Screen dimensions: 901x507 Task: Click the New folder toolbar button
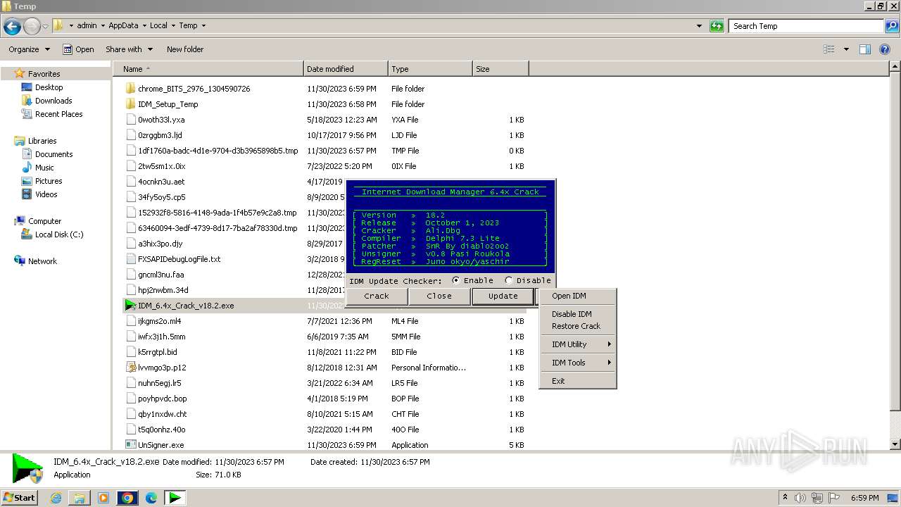click(185, 49)
